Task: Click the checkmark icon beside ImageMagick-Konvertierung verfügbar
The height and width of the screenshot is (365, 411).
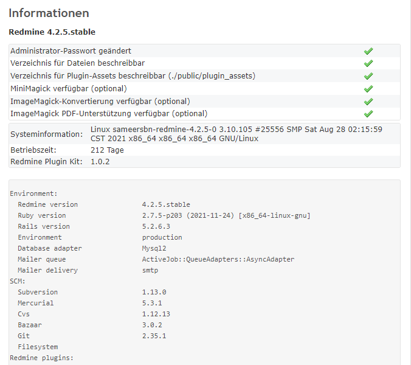Action: click(x=368, y=101)
